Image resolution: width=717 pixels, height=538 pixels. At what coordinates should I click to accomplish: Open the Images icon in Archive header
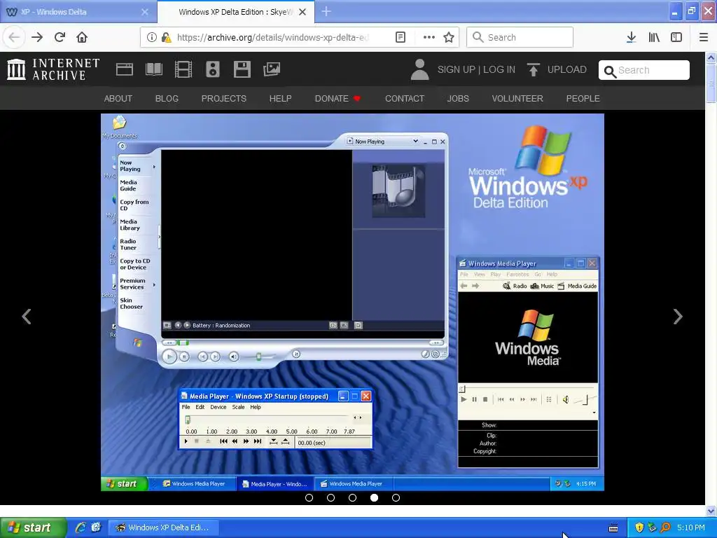(x=272, y=69)
